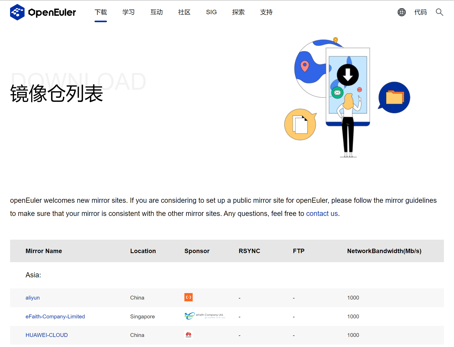The width and height of the screenshot is (454, 347).
Task: Click the aliyun sponsor logo
Action: (x=188, y=297)
